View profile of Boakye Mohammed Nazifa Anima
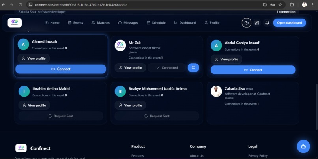The width and height of the screenshot is (318, 159). 130,105
